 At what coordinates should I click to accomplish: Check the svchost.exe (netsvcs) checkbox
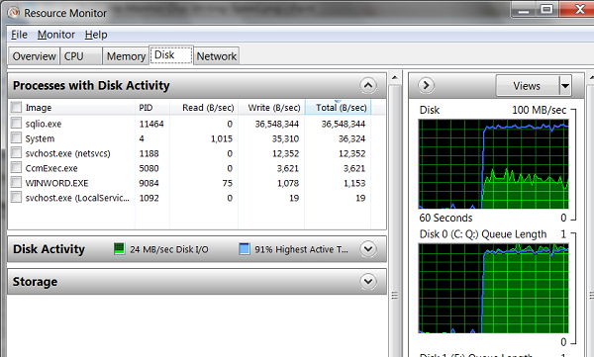pyautogui.click(x=16, y=152)
